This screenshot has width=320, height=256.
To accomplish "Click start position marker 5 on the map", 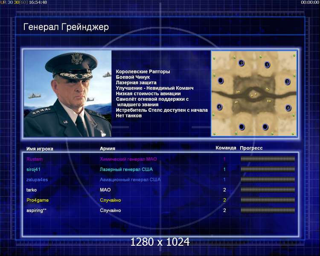I will coord(219,107).
